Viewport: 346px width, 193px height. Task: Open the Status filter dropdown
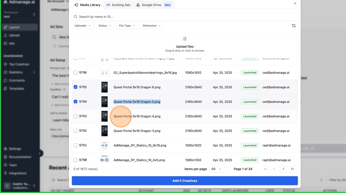click(105, 26)
